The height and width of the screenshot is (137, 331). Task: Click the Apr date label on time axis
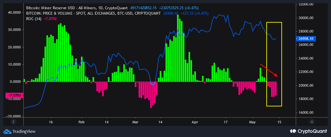[195, 122]
